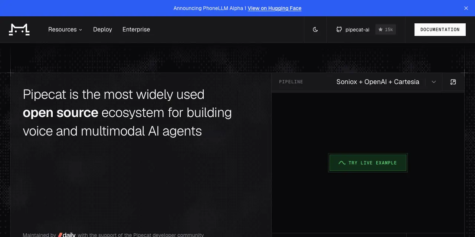Open the GitHub octocat icon
The image size is (475, 237).
pos(339,29)
